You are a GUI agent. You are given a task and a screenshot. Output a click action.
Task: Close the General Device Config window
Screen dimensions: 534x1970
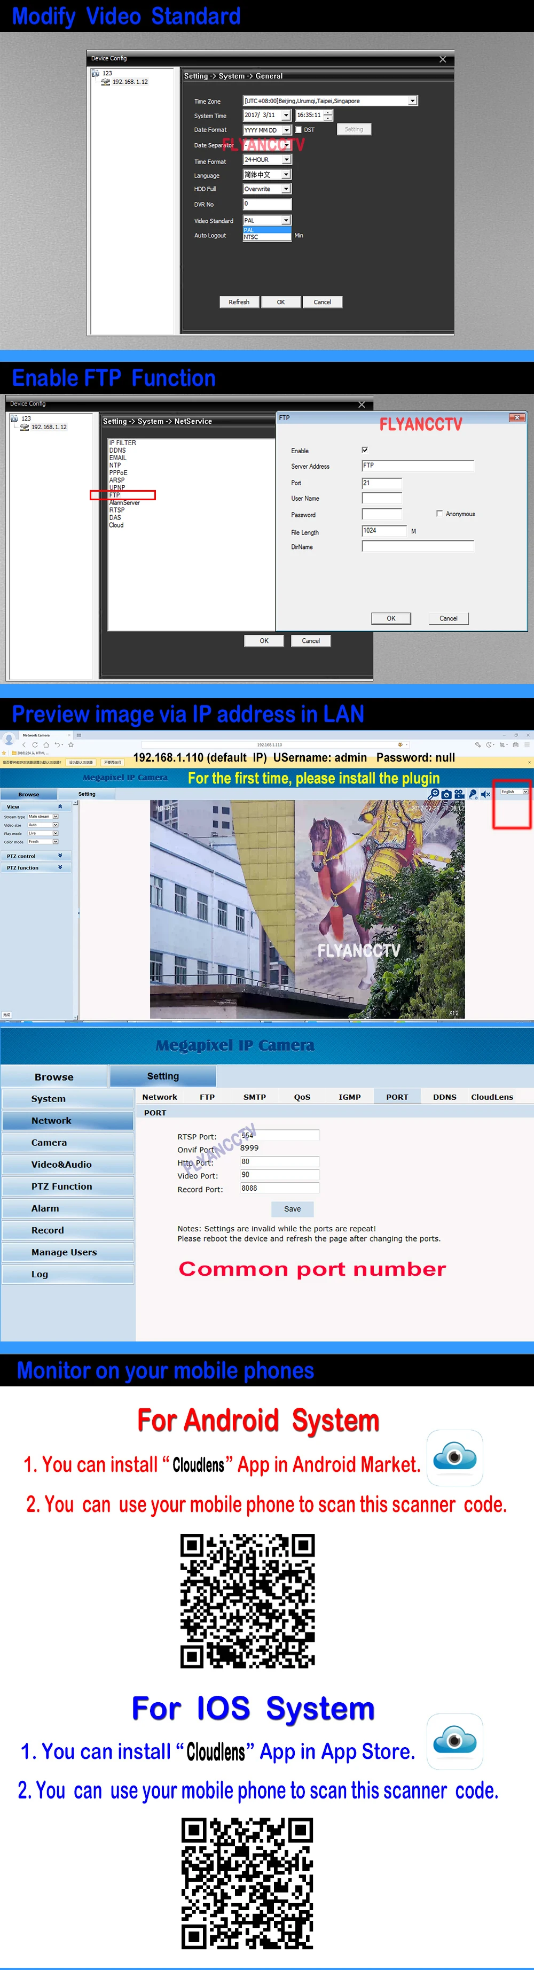coord(442,59)
